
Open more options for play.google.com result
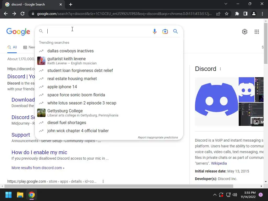pos(103,181)
